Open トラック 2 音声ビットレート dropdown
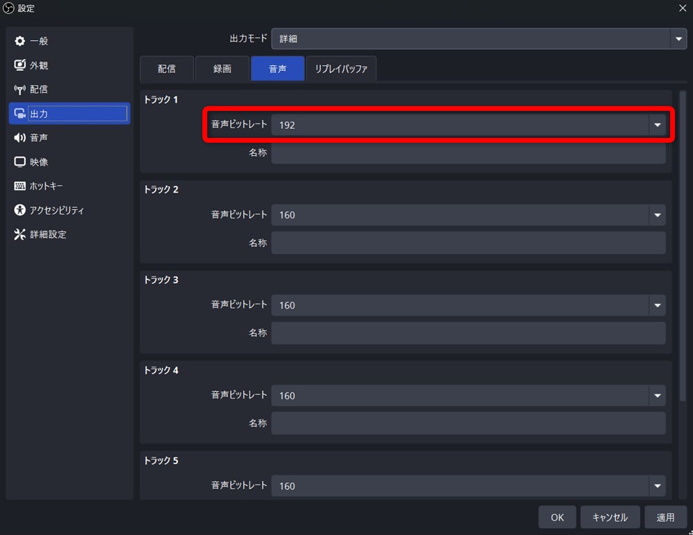Screen dimensions: 693x535 pos(468,215)
